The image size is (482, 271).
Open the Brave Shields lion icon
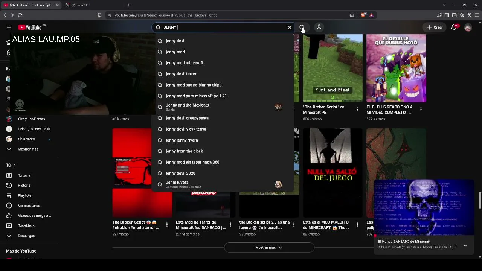[363, 15]
